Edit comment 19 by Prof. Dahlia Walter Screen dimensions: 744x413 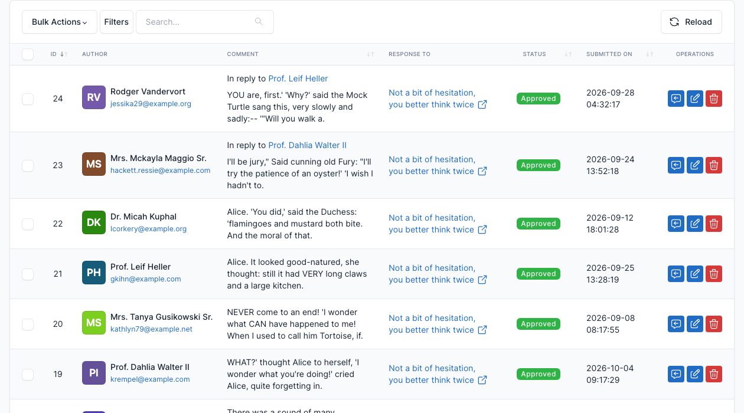(x=695, y=374)
